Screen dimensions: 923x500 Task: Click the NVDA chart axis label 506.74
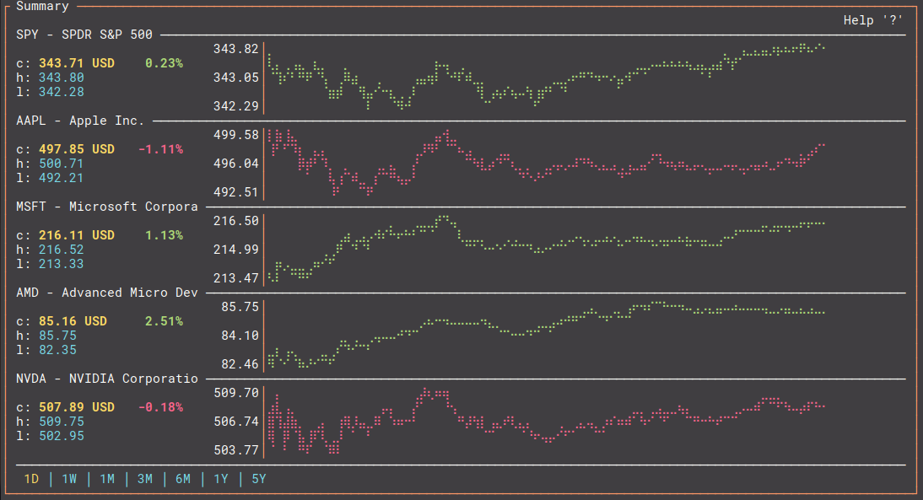[x=236, y=422]
